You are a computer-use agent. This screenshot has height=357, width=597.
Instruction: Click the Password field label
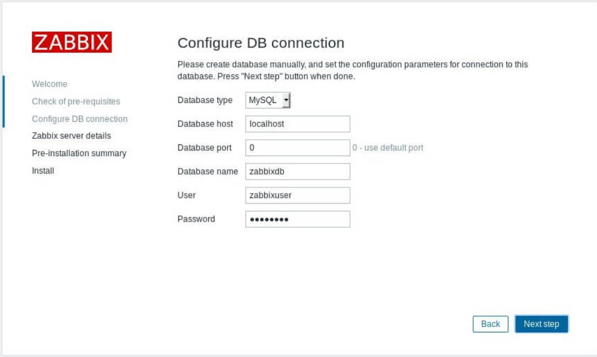(x=196, y=219)
